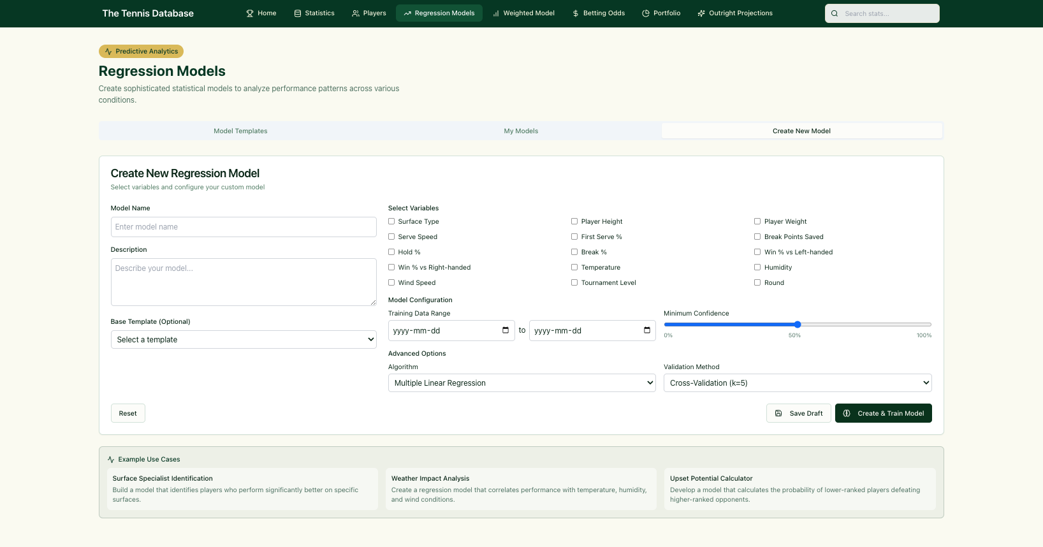Open Statistics navigation item
This screenshot has width=1043, height=547.
(314, 13)
